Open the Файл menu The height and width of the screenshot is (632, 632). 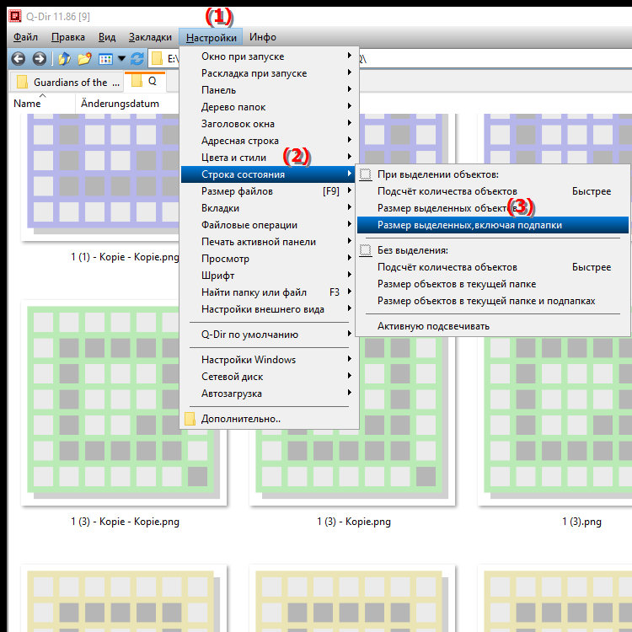point(25,37)
